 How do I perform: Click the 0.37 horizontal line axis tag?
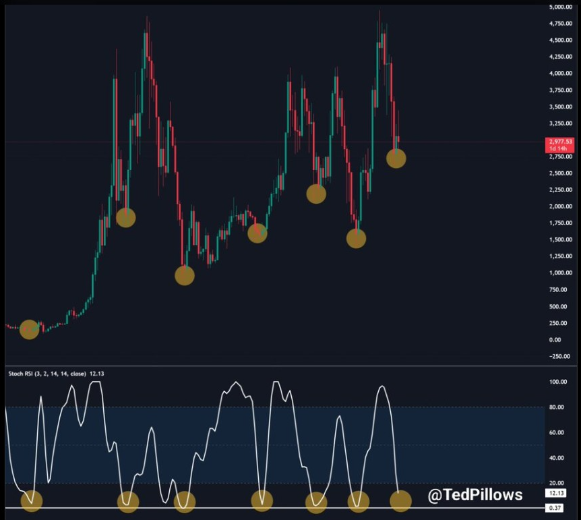tap(555, 508)
